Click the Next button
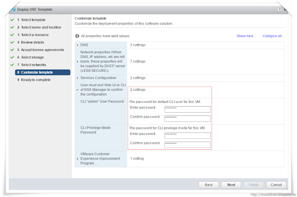This screenshot has height=197, width=297. tap(231, 184)
